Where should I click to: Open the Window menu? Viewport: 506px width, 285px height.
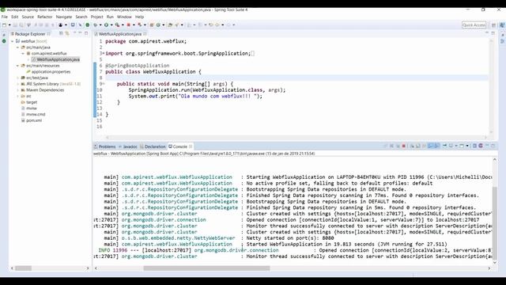pyautogui.click(x=124, y=17)
